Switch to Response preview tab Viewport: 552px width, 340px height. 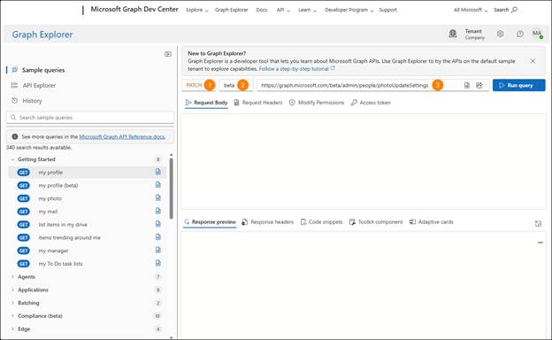click(210, 222)
